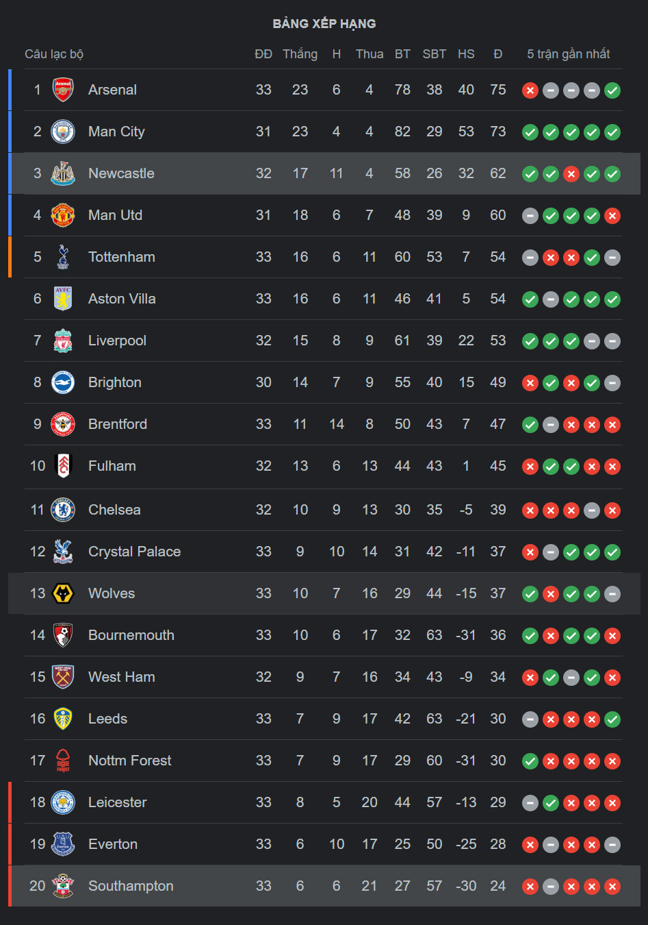Click the Newcastle club crest
Screen dimensions: 648x925
[x=63, y=173]
